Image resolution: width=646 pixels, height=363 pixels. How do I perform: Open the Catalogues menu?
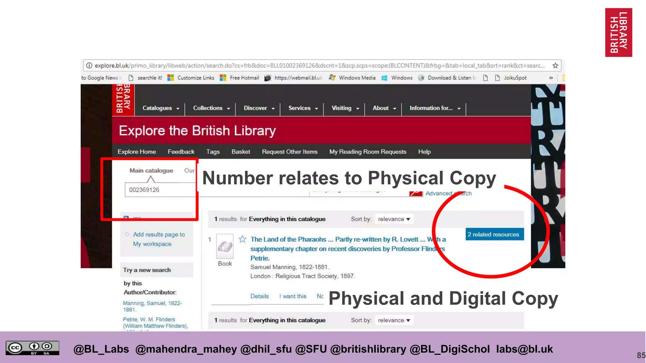pyautogui.click(x=161, y=108)
